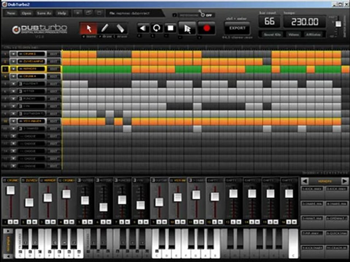
Task: Solo mixer channel 16
Action: pos(288,222)
